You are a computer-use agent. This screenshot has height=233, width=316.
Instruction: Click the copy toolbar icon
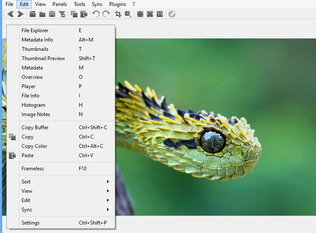[x=74, y=14]
